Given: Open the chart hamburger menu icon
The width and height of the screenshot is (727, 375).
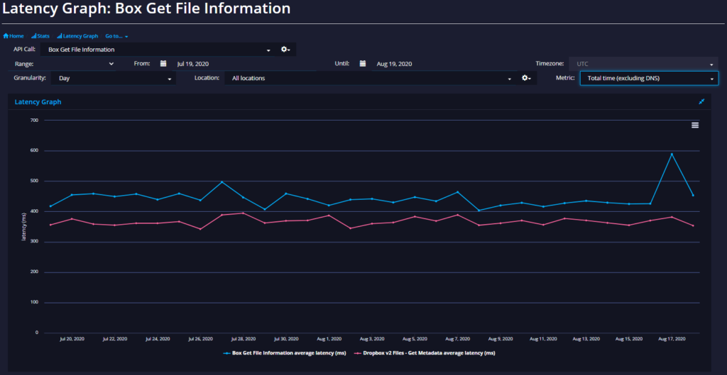Looking at the screenshot, I should (695, 125).
